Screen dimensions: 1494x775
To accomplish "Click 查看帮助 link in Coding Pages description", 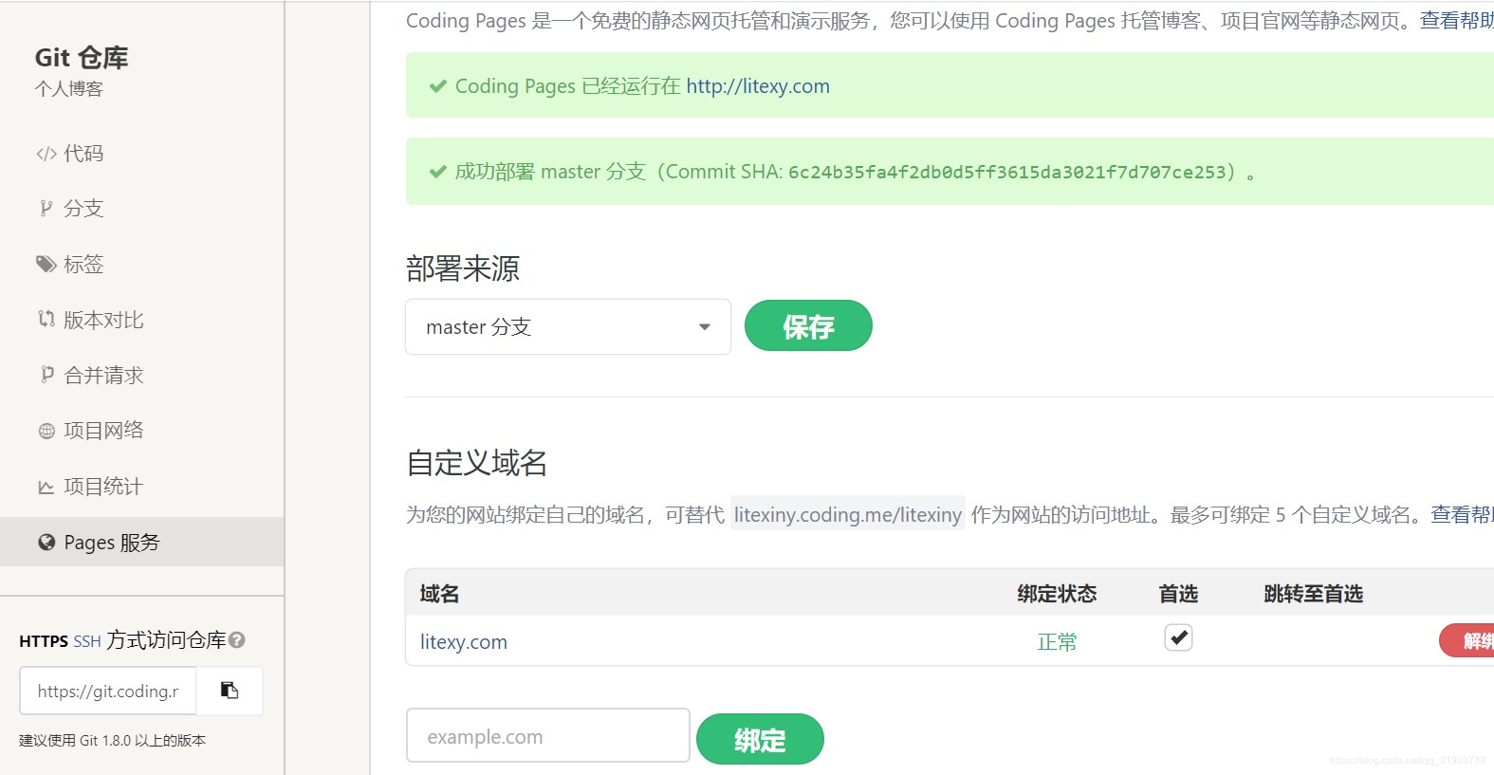I will click(x=1456, y=21).
